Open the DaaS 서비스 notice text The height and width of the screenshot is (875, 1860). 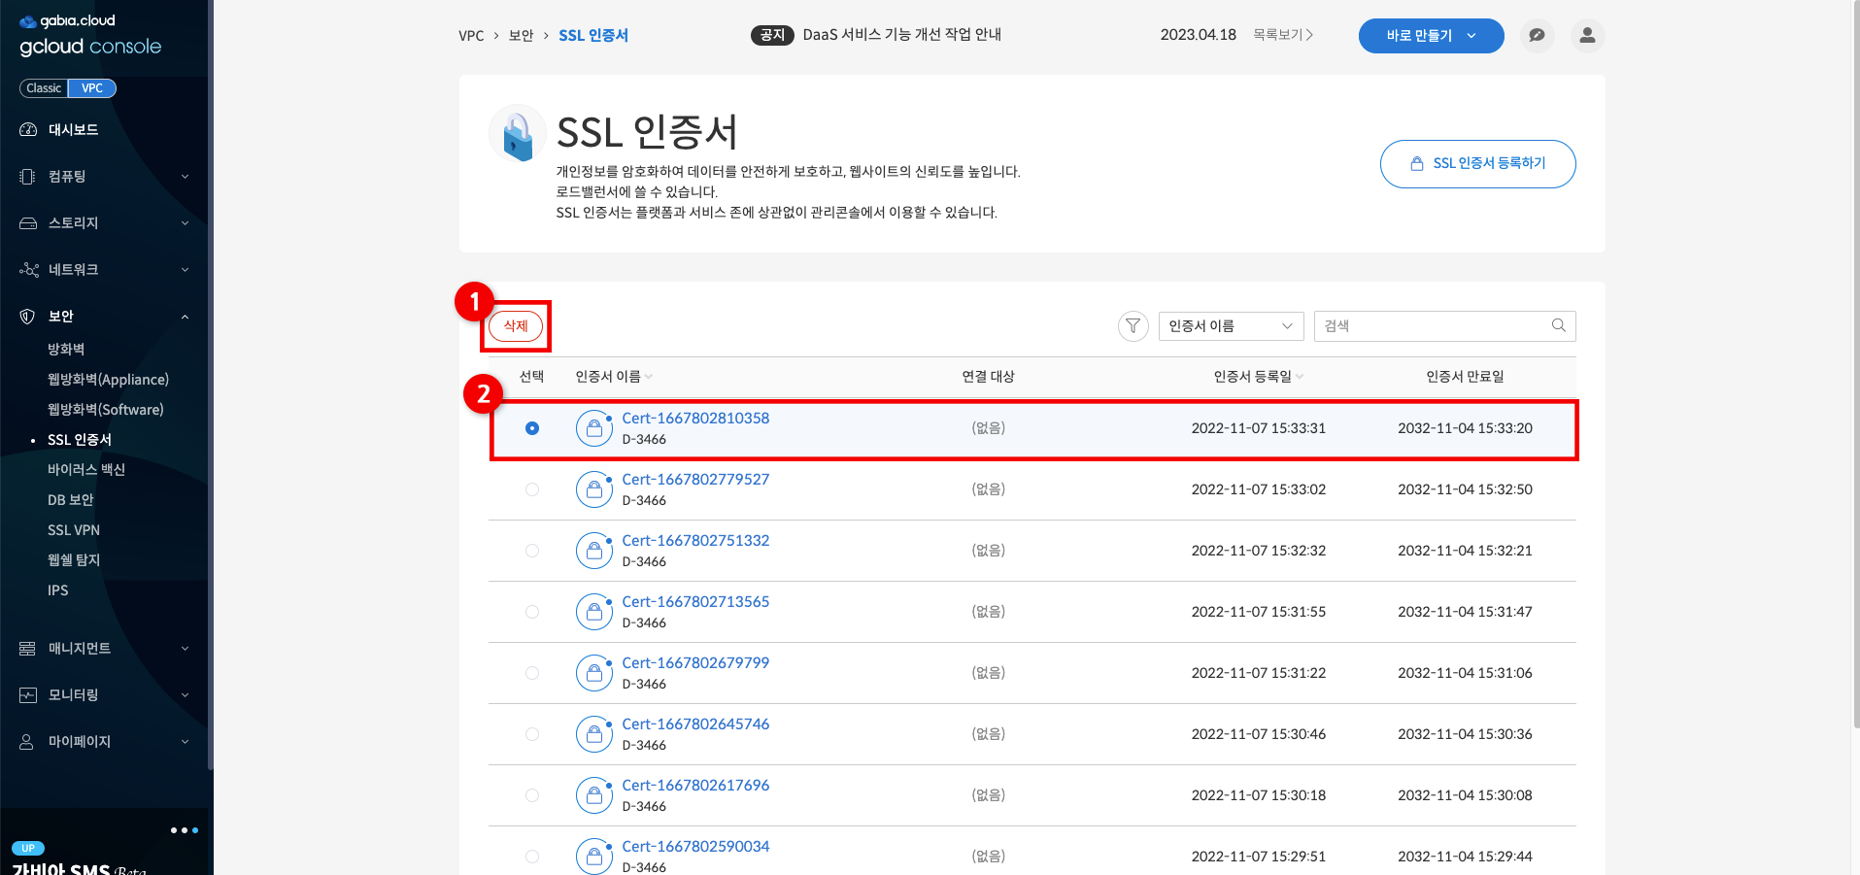902,35
